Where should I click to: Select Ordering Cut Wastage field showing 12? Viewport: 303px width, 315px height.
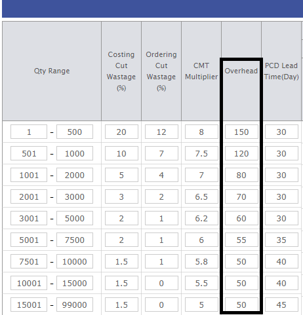pyautogui.click(x=161, y=132)
